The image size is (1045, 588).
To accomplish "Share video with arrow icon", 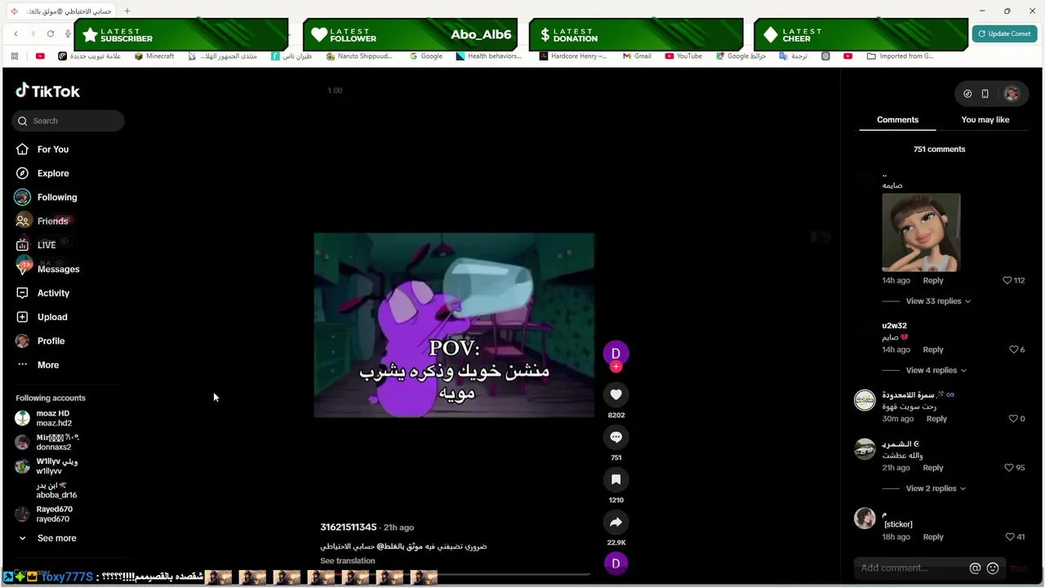I will [x=616, y=522].
